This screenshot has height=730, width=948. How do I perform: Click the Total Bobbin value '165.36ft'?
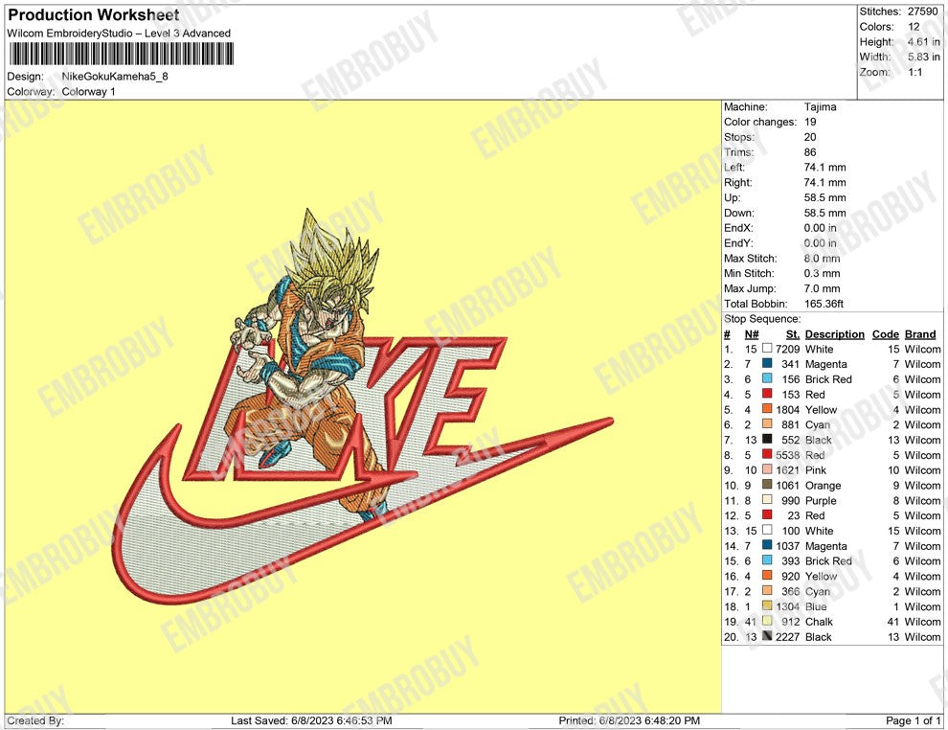point(824,304)
